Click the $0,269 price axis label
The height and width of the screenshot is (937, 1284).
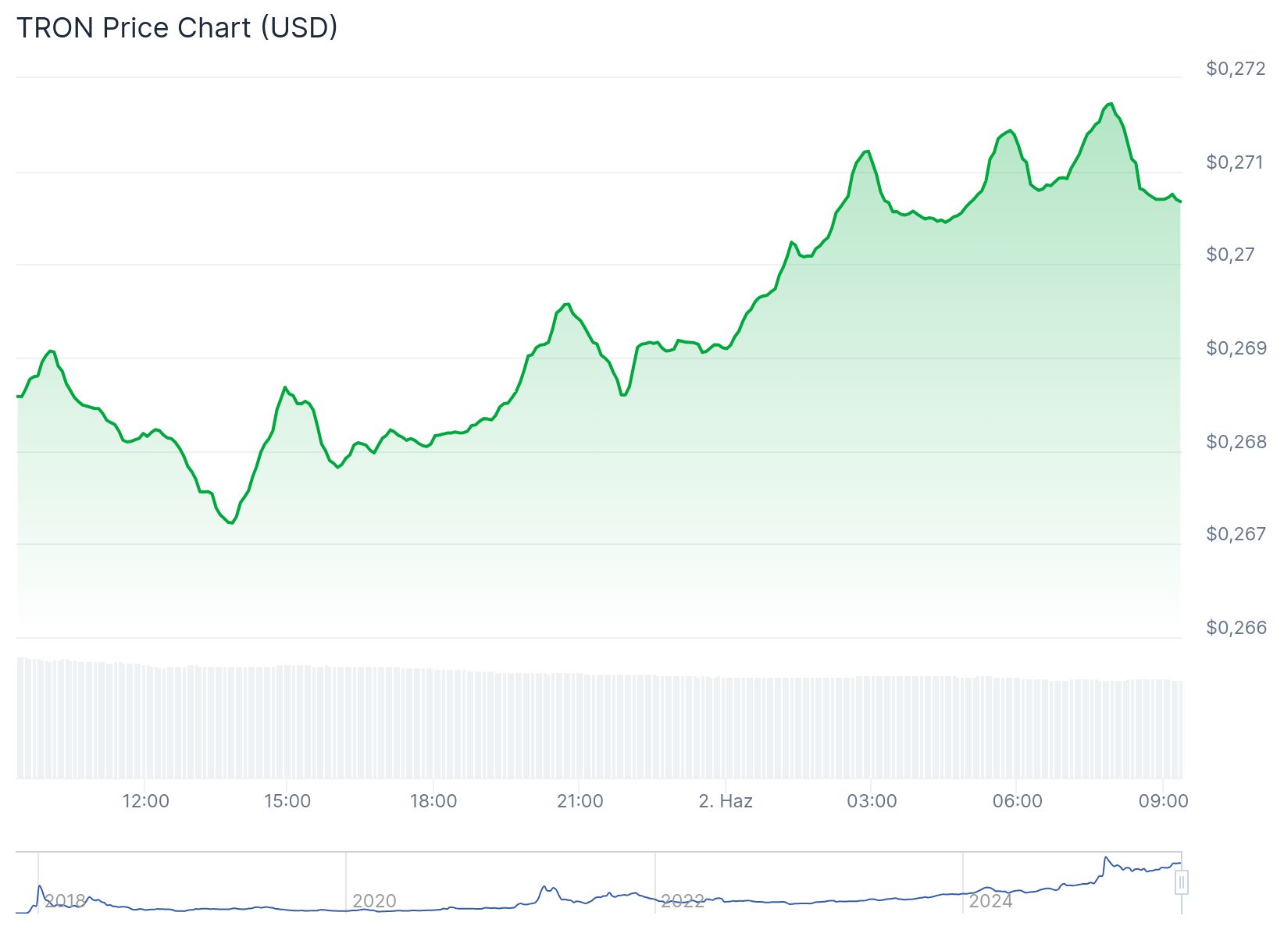[1236, 348]
